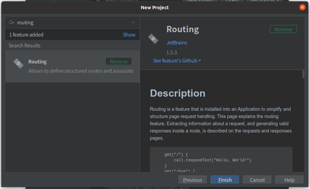
Task: Show the added features list
Action: (x=129, y=35)
